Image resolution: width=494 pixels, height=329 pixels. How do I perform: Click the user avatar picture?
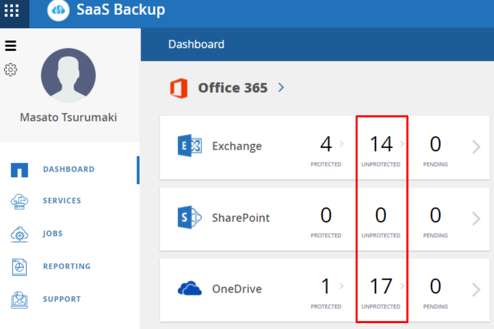coord(68,75)
